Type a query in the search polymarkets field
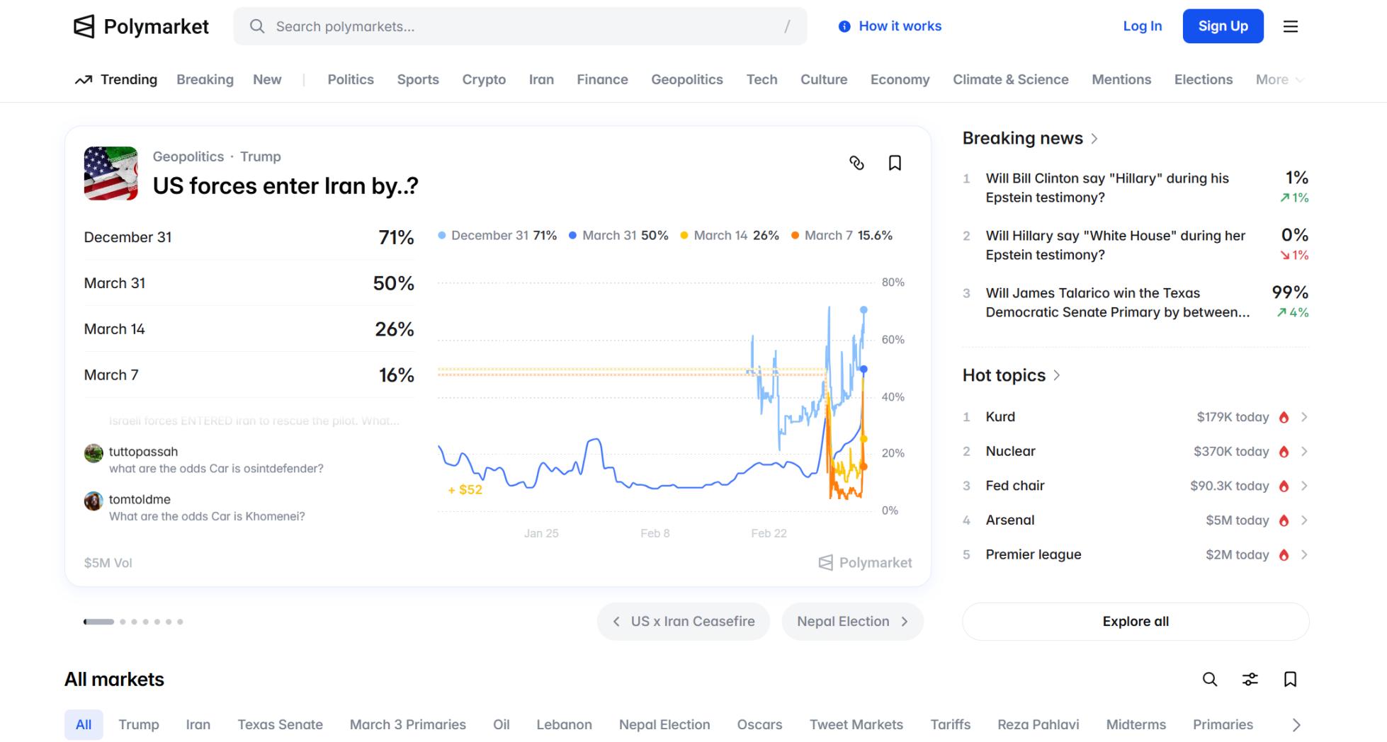This screenshot has height=742, width=1387. click(496, 26)
